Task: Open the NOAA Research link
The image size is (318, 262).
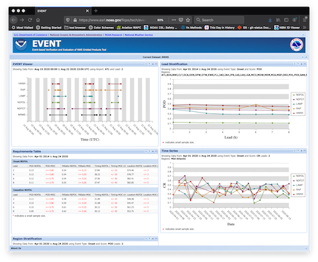Action: [113, 35]
